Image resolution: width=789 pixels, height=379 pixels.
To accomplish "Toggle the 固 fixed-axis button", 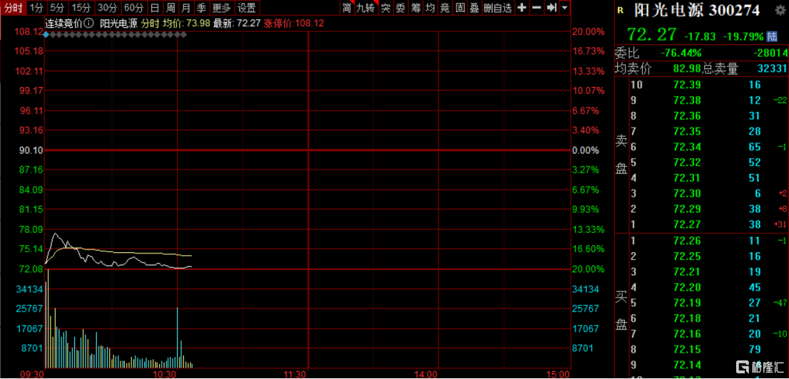I will pyautogui.click(x=460, y=8).
